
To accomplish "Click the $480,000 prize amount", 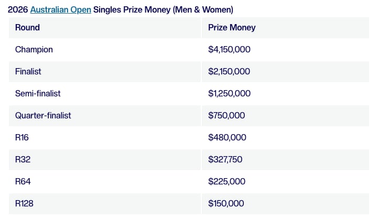I will pos(227,137).
